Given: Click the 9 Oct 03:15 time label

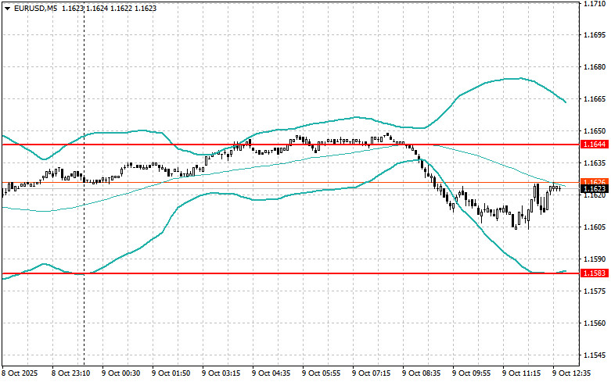Looking at the screenshot, I should [221, 373].
